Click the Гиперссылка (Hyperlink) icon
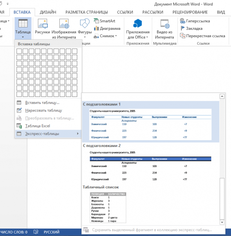 183,21
